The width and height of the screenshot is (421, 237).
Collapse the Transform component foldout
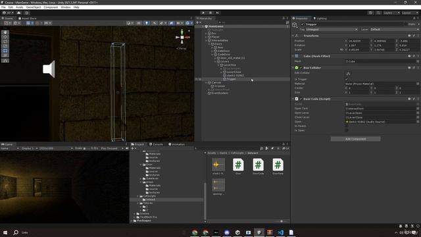coord(293,36)
